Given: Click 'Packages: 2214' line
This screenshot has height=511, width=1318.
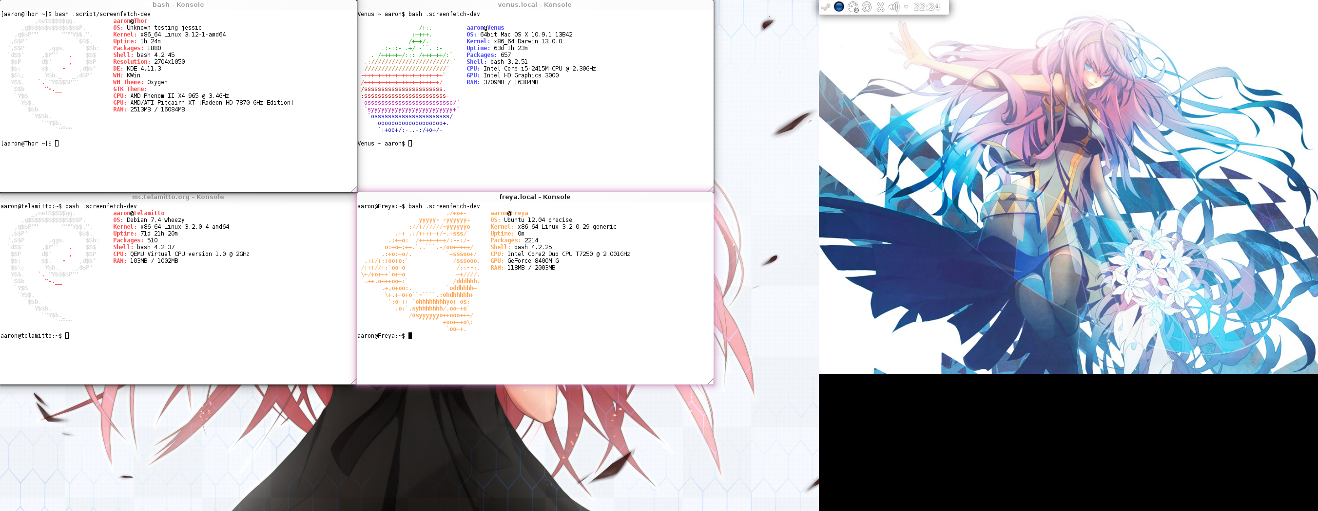Looking at the screenshot, I should [x=514, y=241].
